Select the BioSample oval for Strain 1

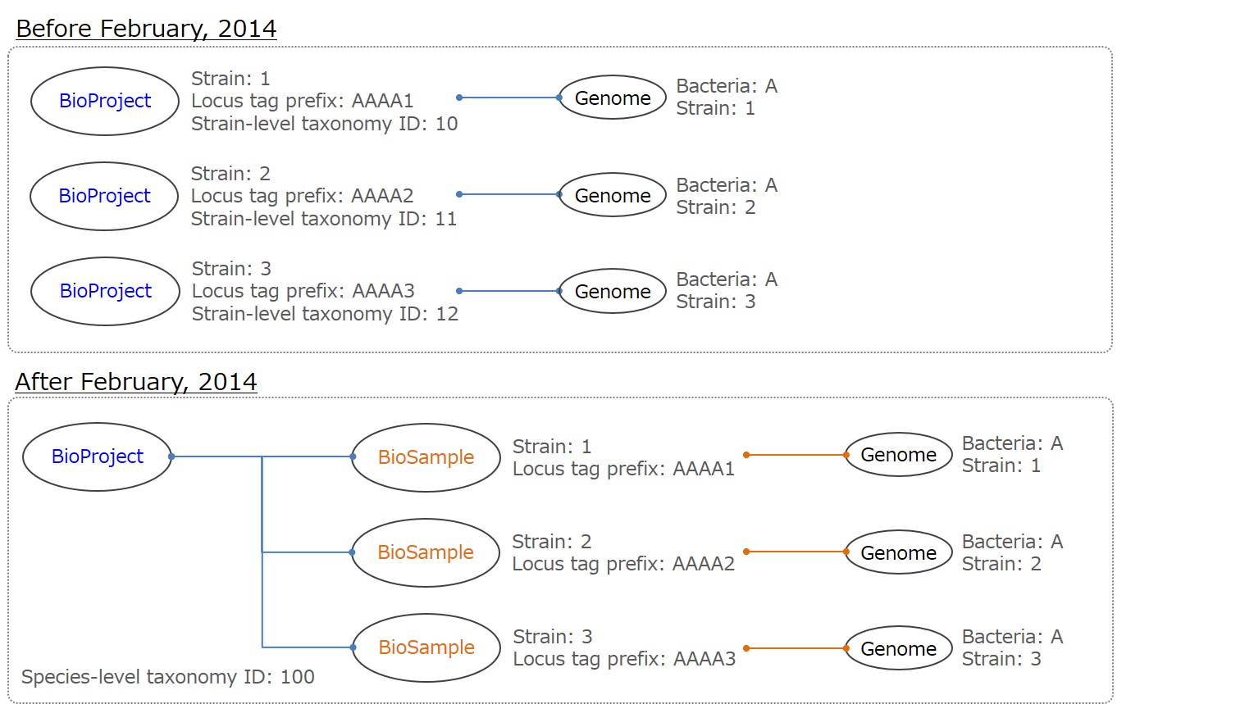tap(426, 457)
